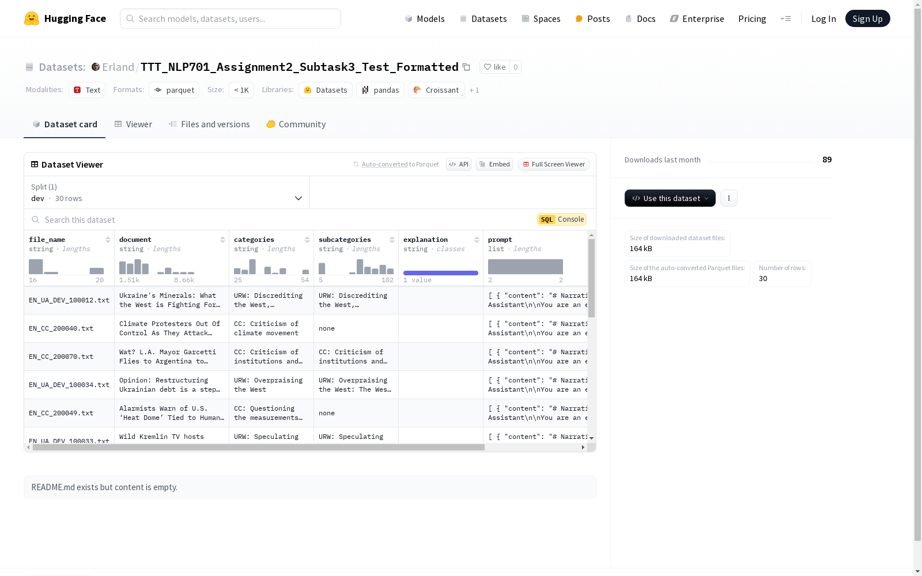Focus the Search models, datasets, users field
This screenshot has height=576, width=922.
pyautogui.click(x=231, y=18)
